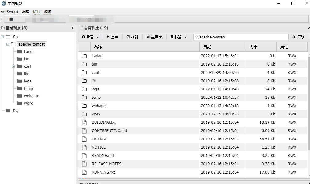Open the 新建 (New) dropdown
This screenshot has width=310, height=184.
tap(91, 37)
